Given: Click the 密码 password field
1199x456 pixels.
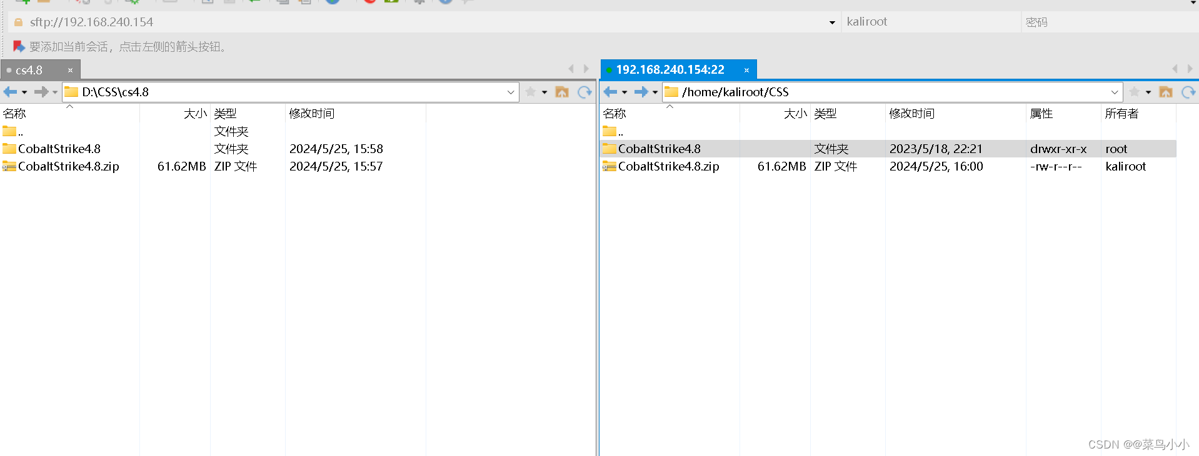Looking at the screenshot, I should click(1110, 22).
